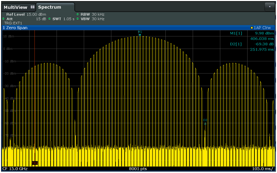Select the D2 delta marker icon
Image resolution: width=277 pixels, height=173 pixels.
coord(205,124)
